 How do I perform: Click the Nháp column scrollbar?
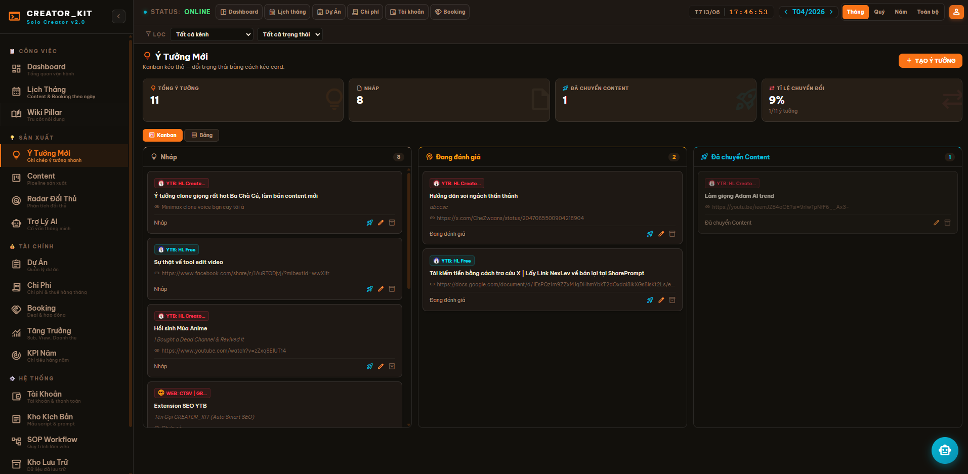[408, 232]
